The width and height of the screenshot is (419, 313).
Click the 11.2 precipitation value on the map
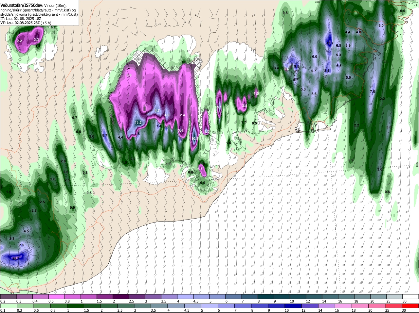coord(138,123)
